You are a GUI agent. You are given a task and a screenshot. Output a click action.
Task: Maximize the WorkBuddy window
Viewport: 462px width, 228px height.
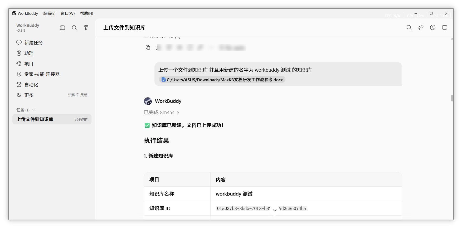point(431,13)
